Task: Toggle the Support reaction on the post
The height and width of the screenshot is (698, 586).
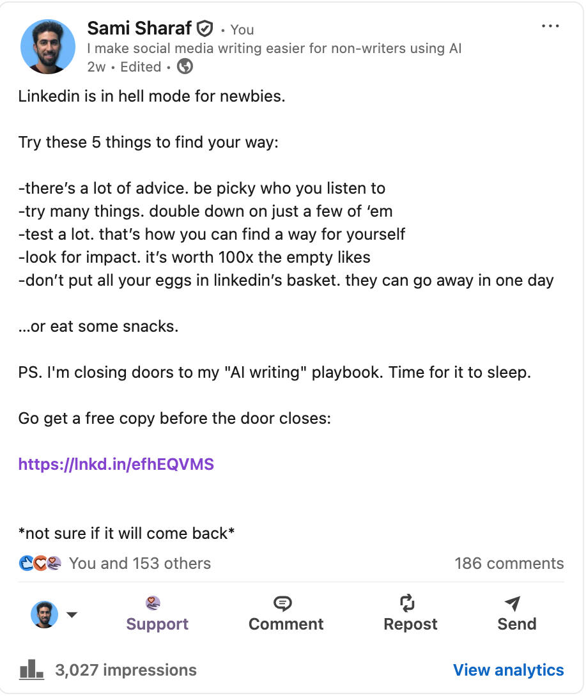Action: pos(157,624)
